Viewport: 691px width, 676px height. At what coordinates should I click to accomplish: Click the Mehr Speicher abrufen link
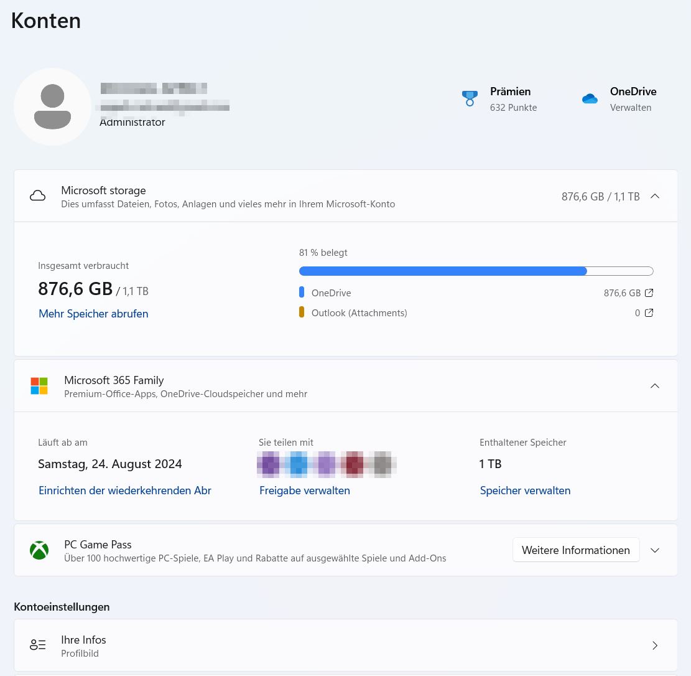click(x=93, y=314)
